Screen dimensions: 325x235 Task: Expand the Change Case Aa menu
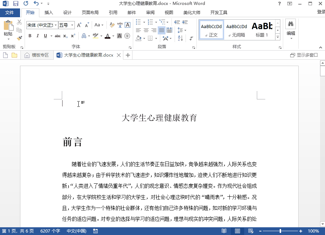[x=99, y=25]
